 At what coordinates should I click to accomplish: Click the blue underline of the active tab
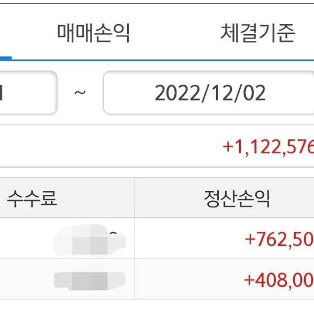(5, 59)
